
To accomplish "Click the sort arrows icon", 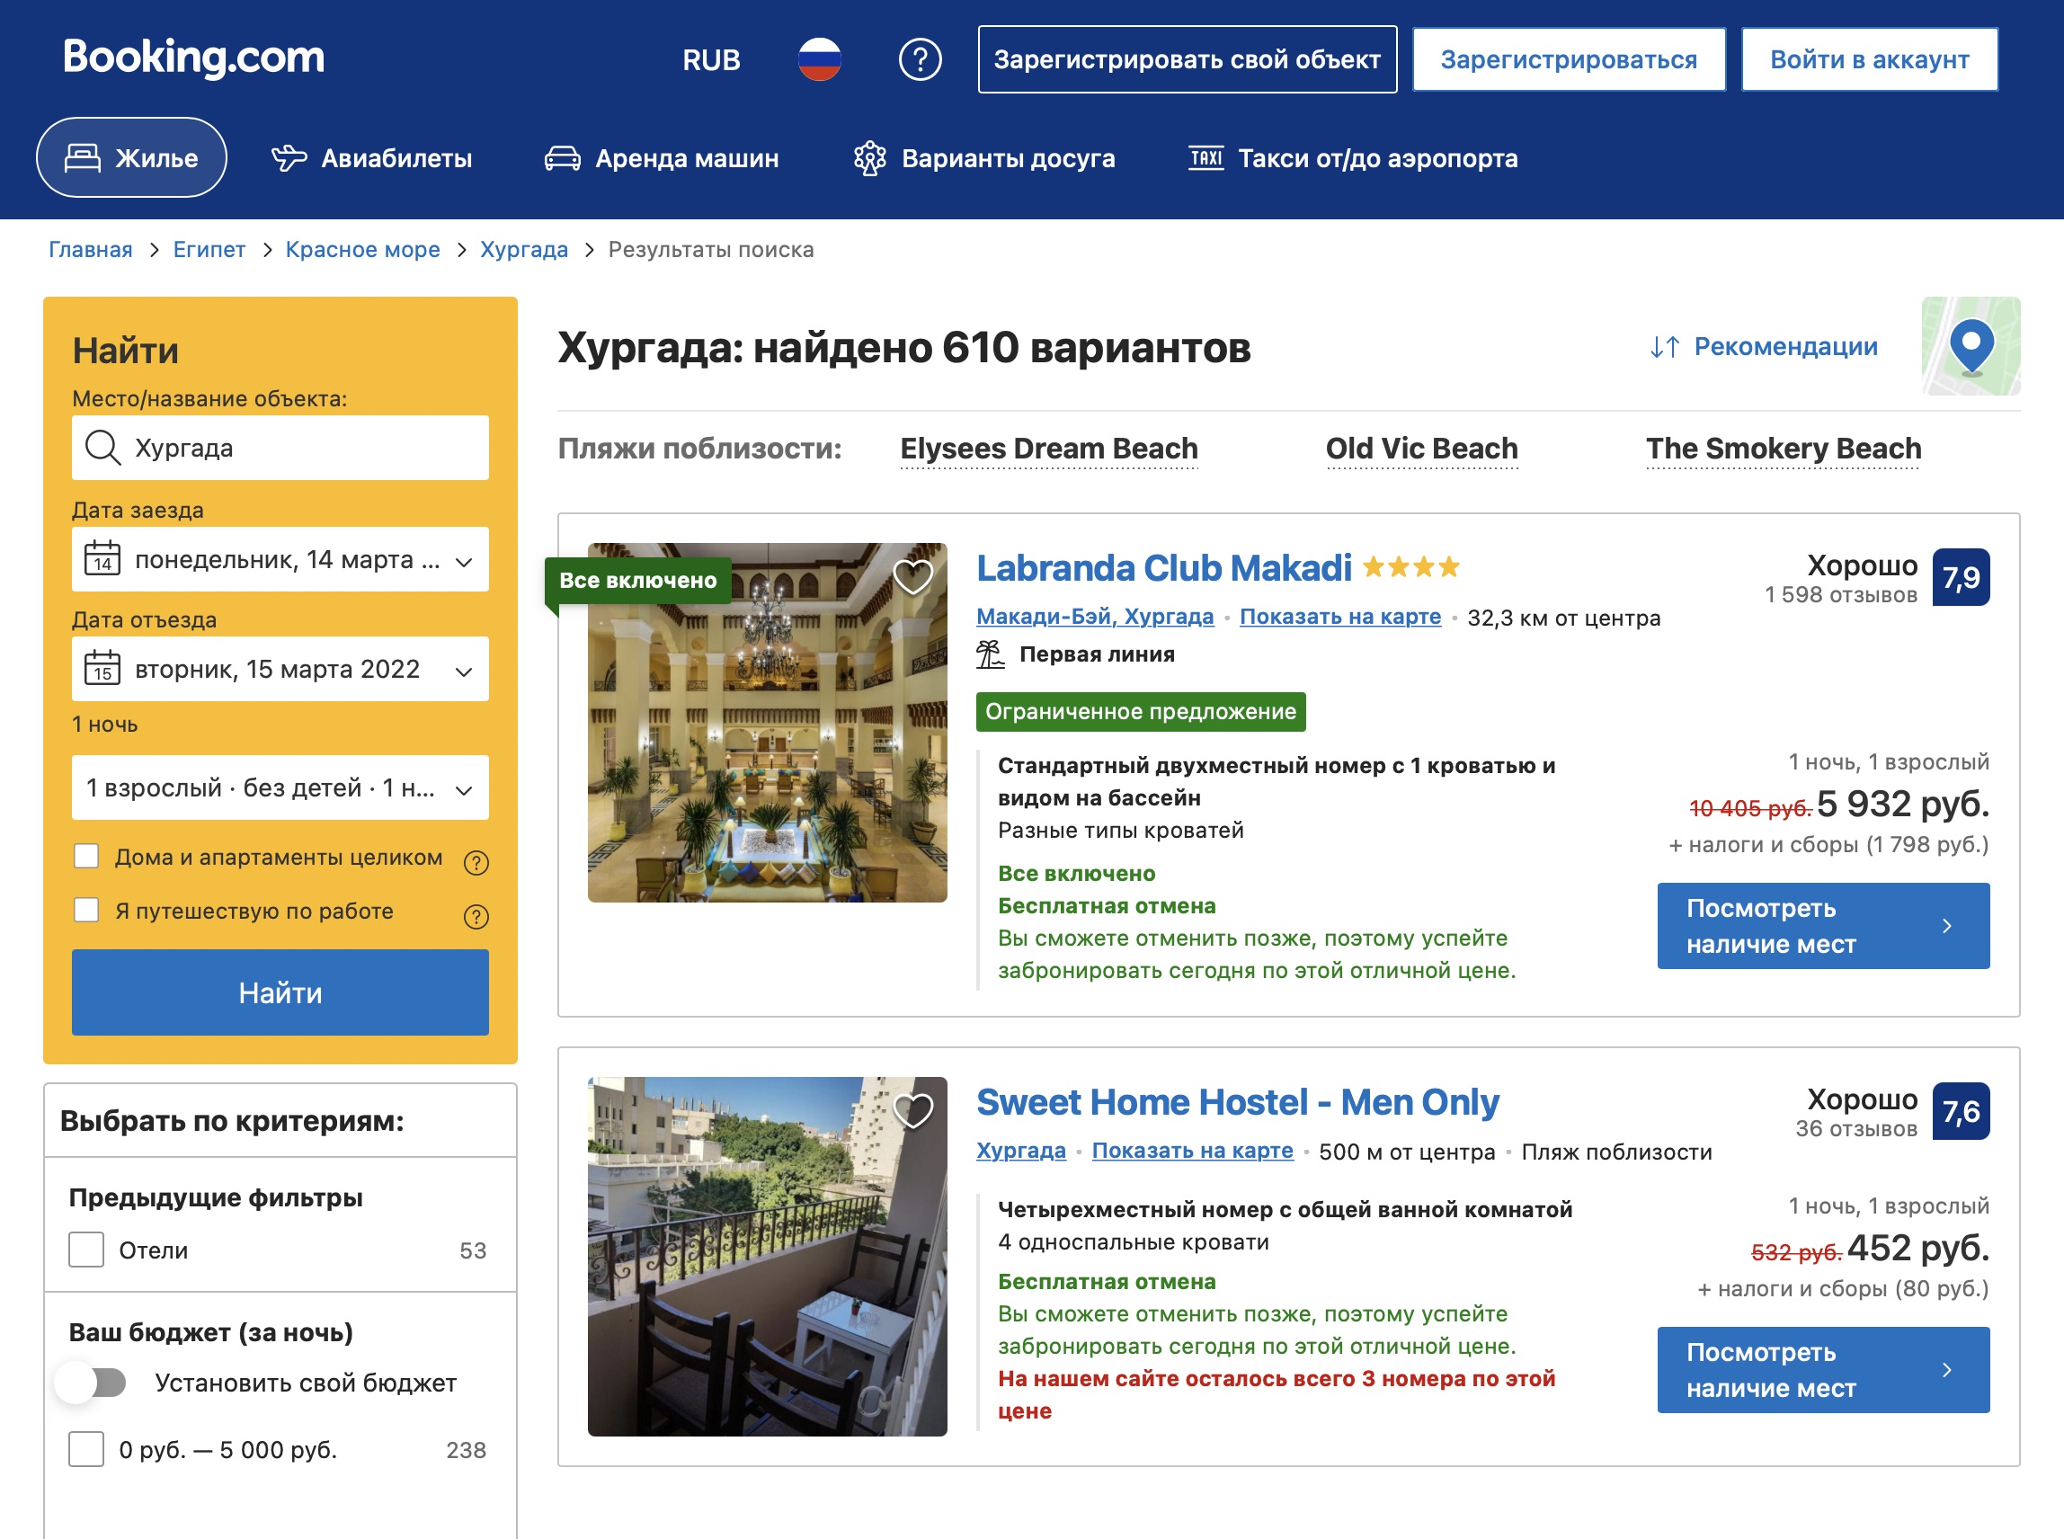I will (x=1665, y=348).
